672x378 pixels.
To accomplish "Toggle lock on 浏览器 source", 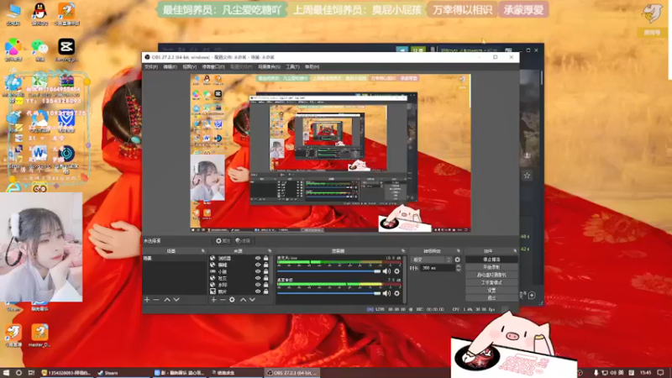I will click(266, 259).
